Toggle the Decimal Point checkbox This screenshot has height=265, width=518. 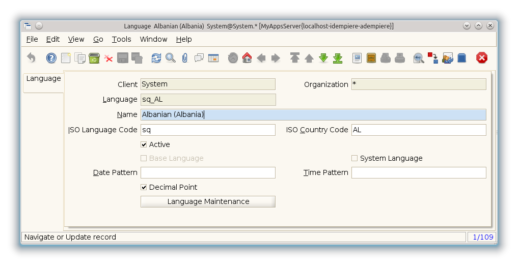144,188
